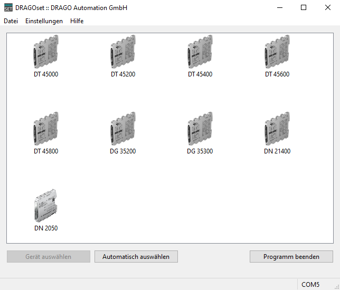Viewport: 340px width, 290px height.
Task: Click the Gerät auswählen button
Action: [49, 257]
